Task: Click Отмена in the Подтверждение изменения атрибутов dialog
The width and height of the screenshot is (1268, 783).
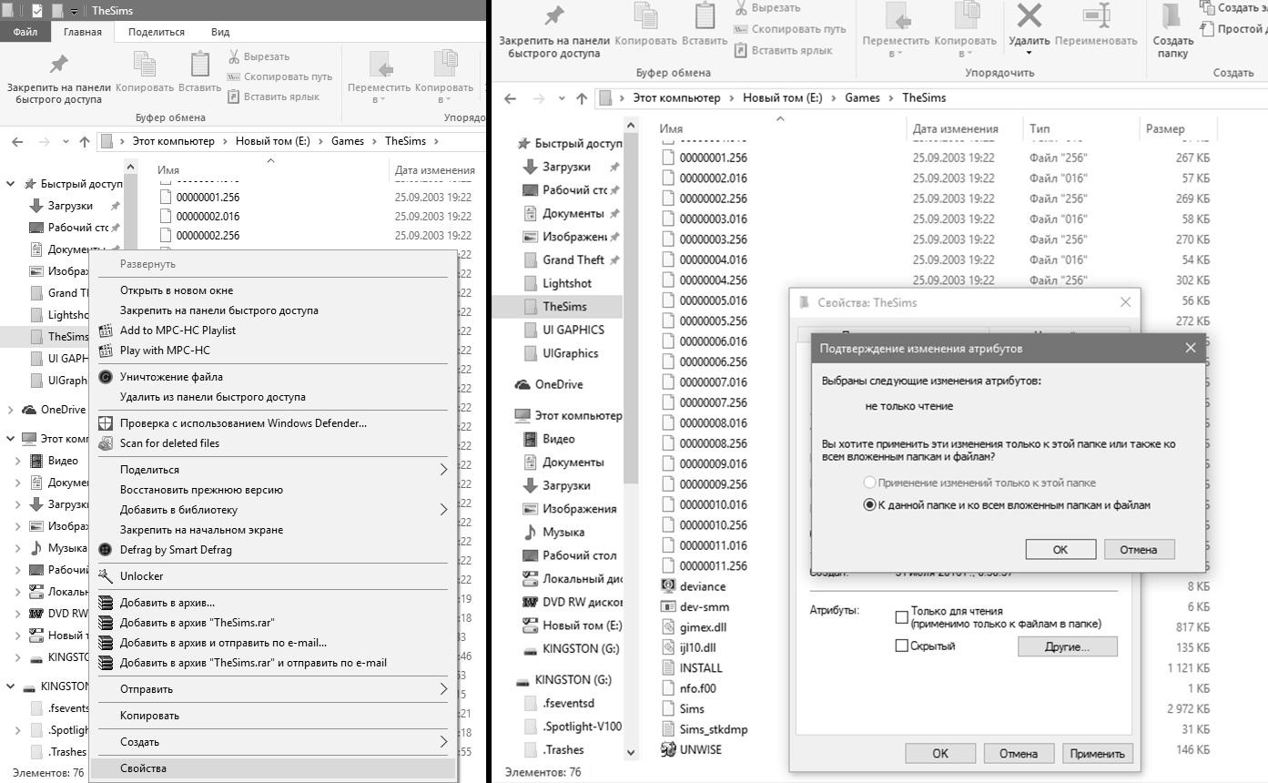Action: pyautogui.click(x=1139, y=549)
